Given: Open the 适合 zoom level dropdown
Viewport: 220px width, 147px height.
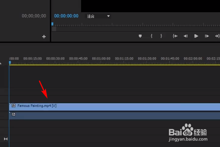Looking at the screenshot, I should pyautogui.click(x=98, y=16).
